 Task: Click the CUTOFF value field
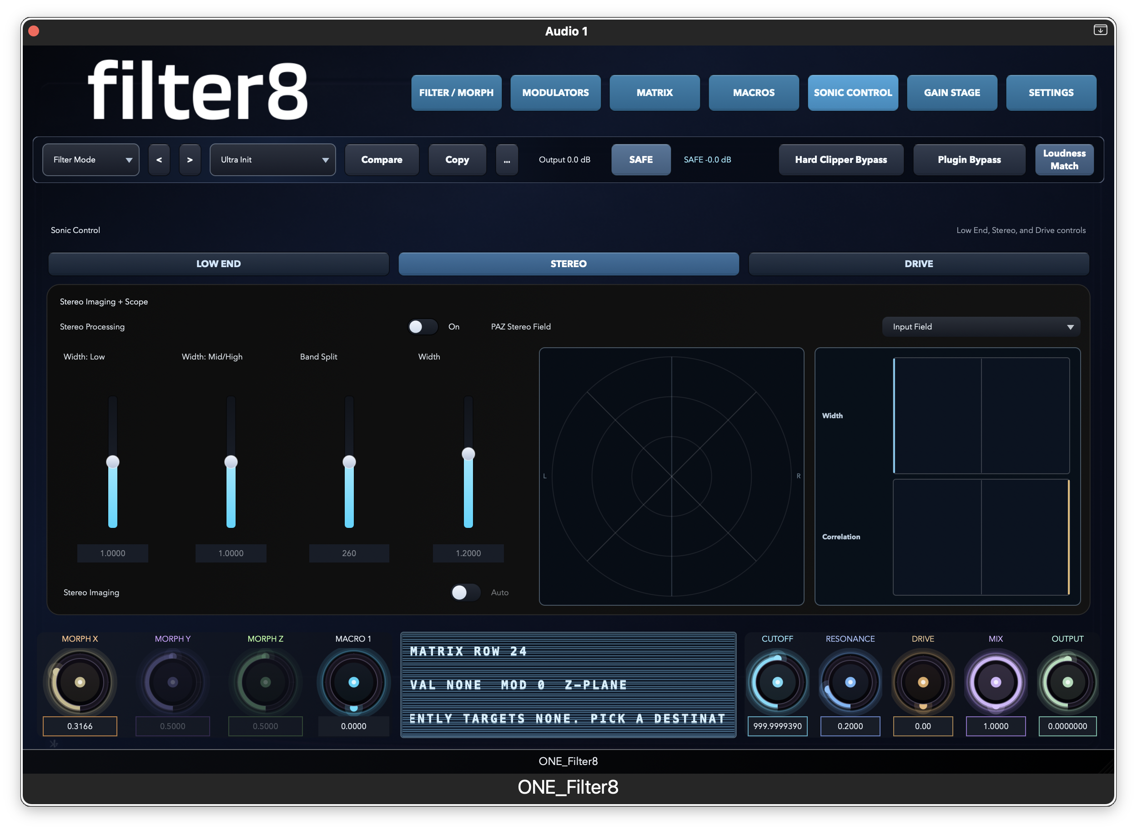pyautogui.click(x=777, y=726)
